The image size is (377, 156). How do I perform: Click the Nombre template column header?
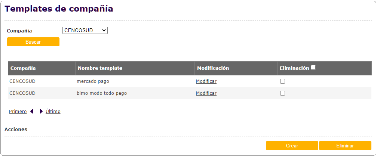[x=100, y=68]
